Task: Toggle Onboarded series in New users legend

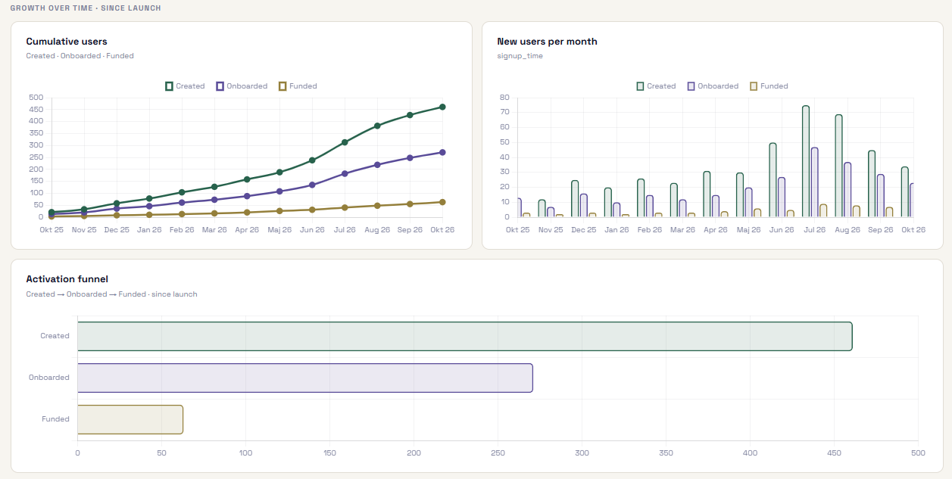Action: coord(713,86)
